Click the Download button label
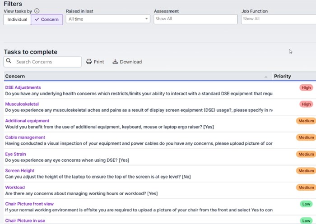316x224 pixels. click(131, 62)
